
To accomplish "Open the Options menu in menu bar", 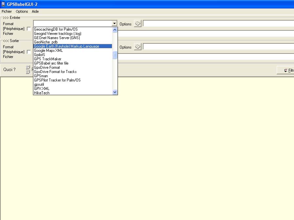I will [22, 11].
